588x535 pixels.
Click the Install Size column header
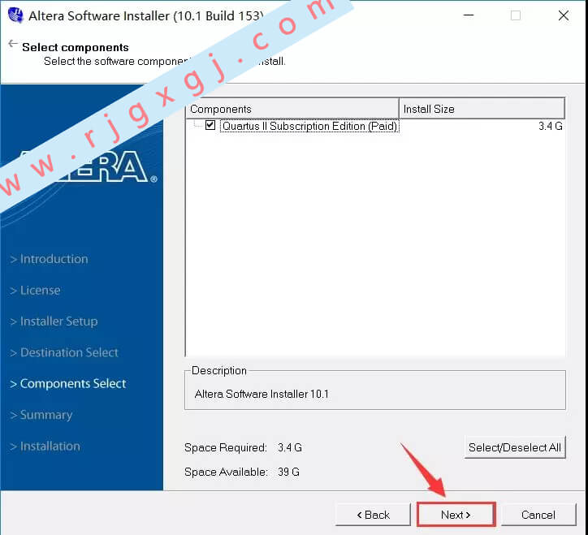(x=482, y=109)
